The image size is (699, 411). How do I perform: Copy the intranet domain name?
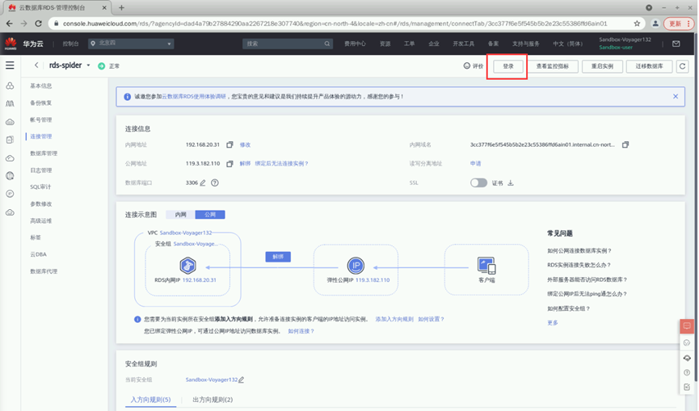(x=625, y=145)
